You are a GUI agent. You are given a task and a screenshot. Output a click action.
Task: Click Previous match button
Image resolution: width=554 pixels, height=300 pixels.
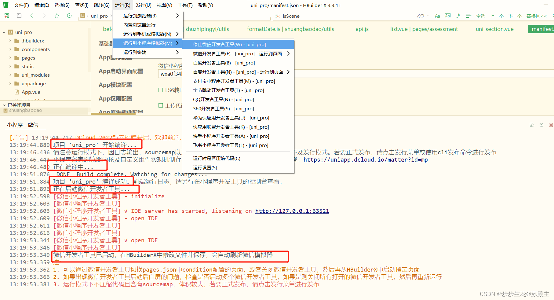(x=497, y=16)
